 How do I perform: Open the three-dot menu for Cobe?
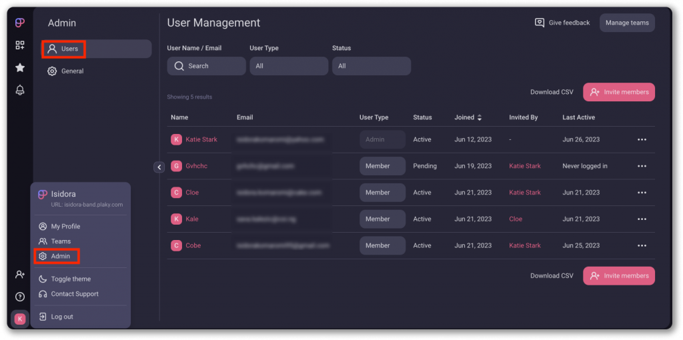tap(642, 245)
